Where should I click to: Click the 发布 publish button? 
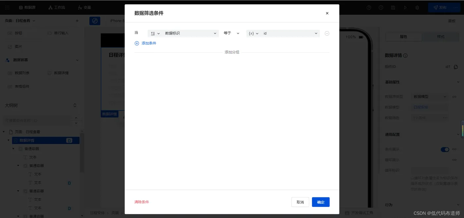tap(440, 7)
